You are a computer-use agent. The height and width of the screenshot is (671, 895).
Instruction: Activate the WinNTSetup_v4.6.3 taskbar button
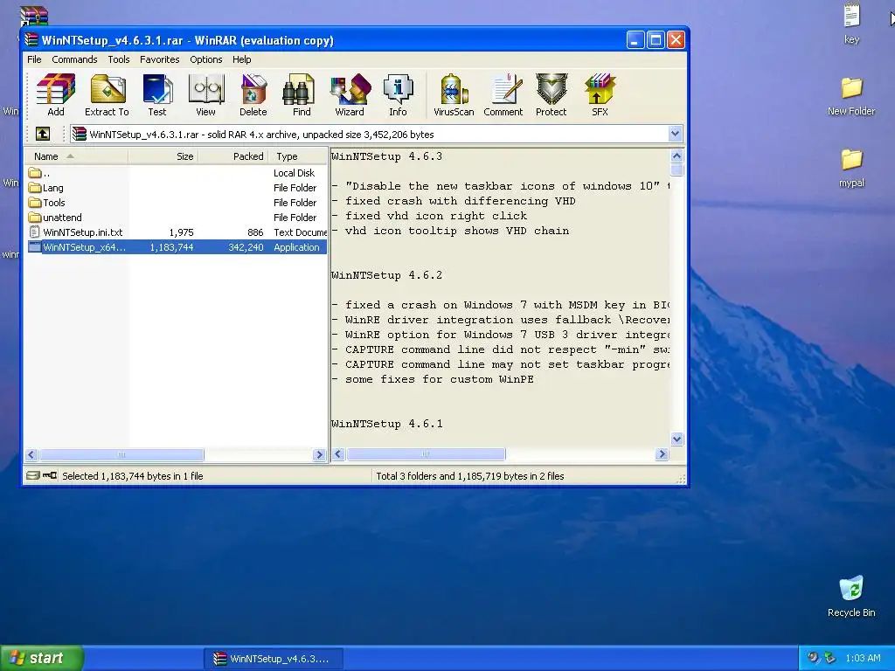pyautogui.click(x=274, y=659)
